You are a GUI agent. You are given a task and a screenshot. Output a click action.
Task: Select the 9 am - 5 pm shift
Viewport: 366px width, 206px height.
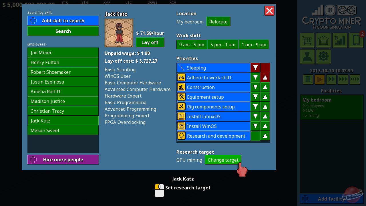click(x=192, y=45)
